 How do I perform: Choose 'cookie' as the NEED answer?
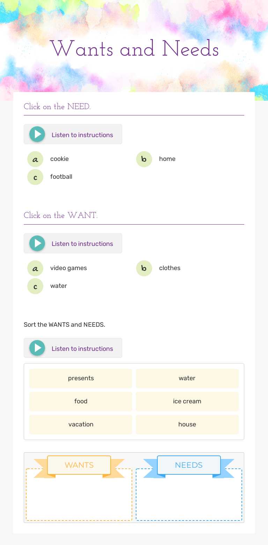tap(59, 159)
